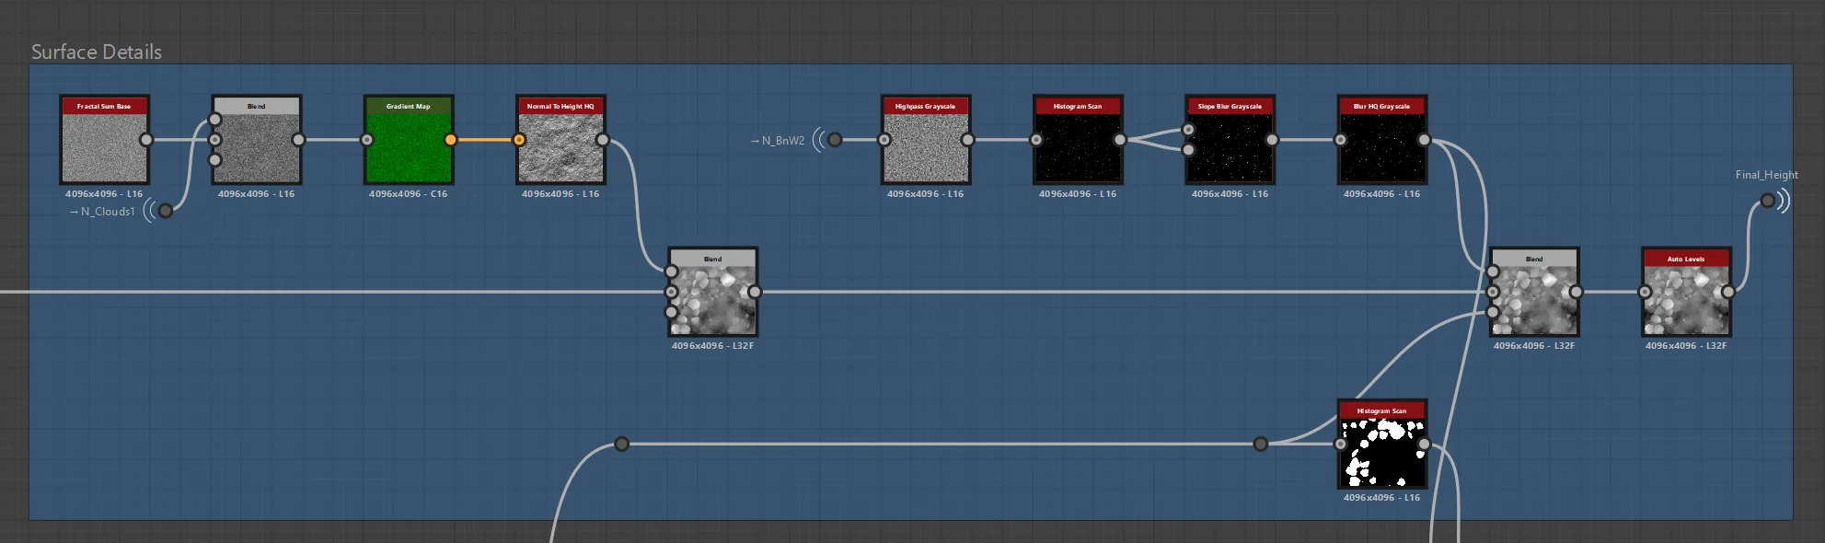Select the Normal To Height HQ node
This screenshot has height=543, width=1825.
(x=560, y=140)
